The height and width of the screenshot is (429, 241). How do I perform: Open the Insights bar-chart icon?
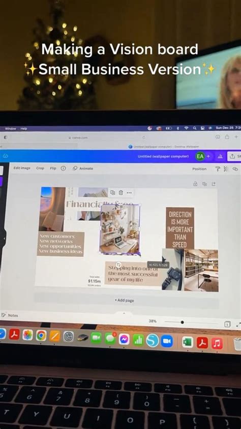pyautogui.click(x=220, y=156)
